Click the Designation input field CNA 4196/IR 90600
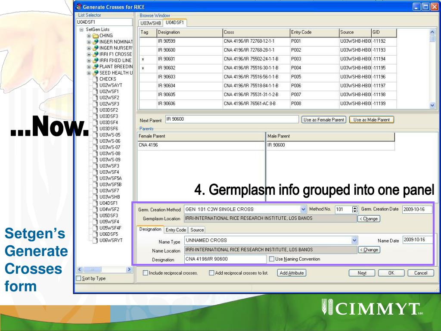Viewport: 441px width, 331px height. pos(225,259)
